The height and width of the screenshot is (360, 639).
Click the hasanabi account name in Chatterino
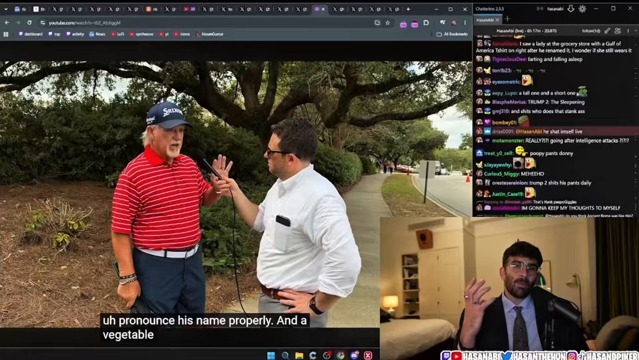point(554,9)
